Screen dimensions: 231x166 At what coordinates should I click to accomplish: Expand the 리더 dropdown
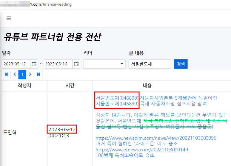(104, 64)
